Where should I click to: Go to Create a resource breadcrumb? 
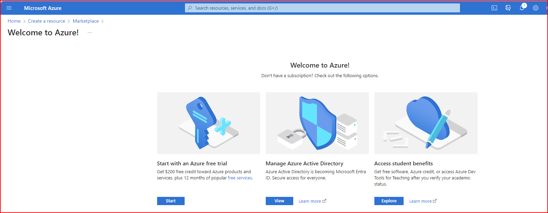point(46,21)
